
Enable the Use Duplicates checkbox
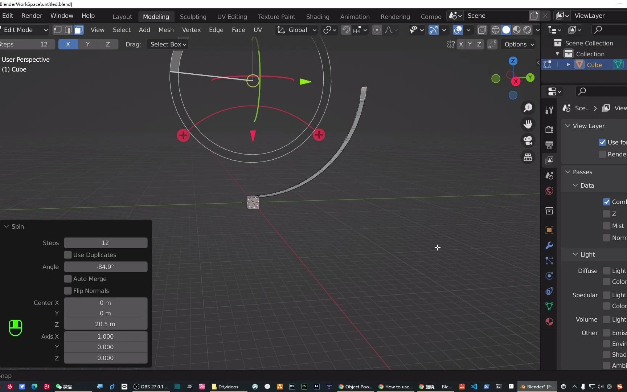pos(68,255)
